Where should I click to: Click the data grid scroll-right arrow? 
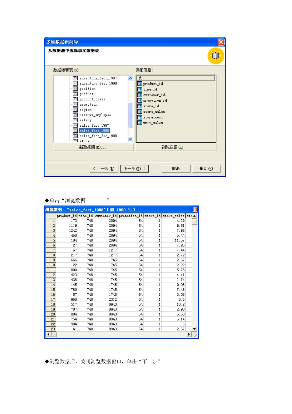(189, 334)
